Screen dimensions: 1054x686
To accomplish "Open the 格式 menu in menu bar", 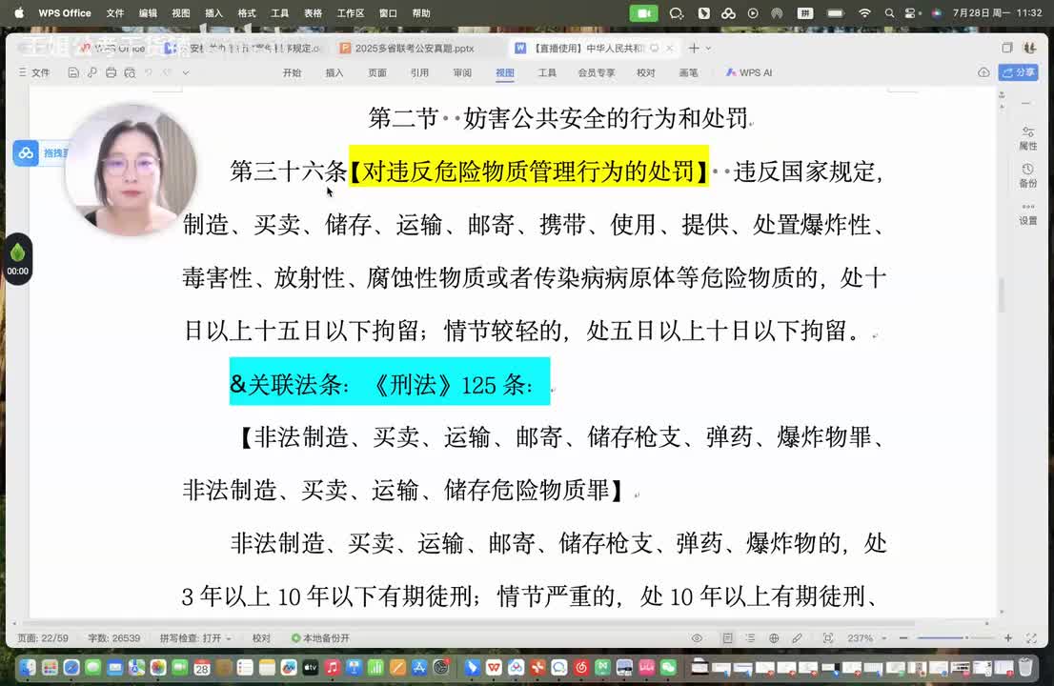I will (x=247, y=12).
